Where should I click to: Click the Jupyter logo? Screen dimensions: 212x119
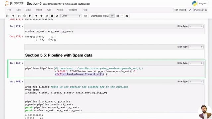(14, 3)
